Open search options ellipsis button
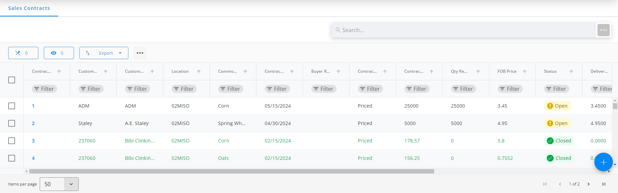 tap(603, 30)
